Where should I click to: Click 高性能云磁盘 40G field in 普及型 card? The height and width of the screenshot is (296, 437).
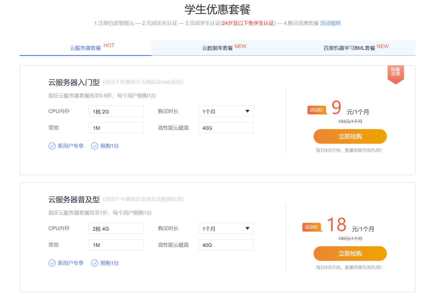pyautogui.click(x=226, y=245)
